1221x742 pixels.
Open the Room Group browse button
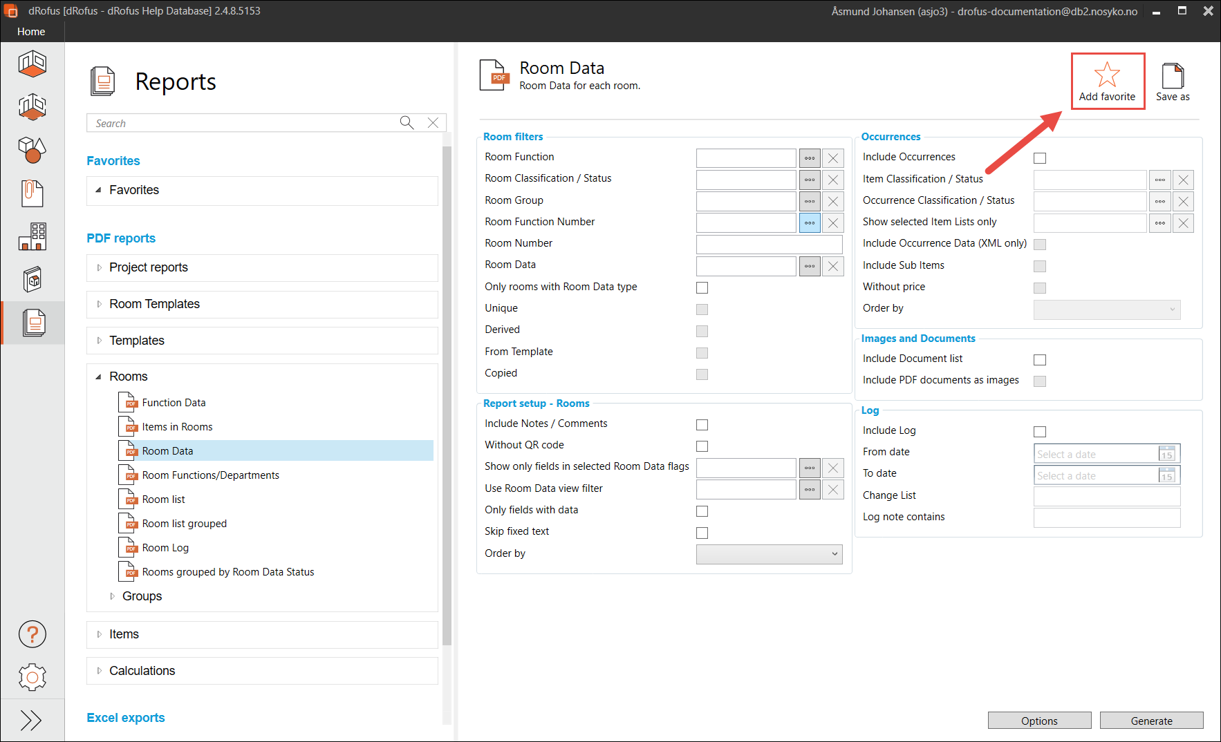(810, 202)
